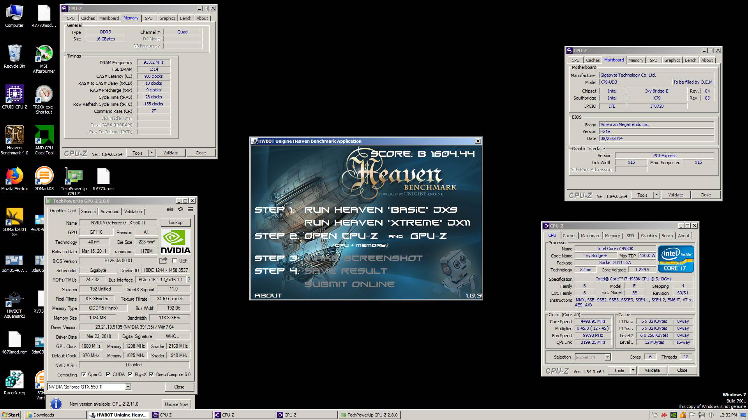Click Run Heaven Basic DX9 option
748x420 pixels.
click(381, 210)
